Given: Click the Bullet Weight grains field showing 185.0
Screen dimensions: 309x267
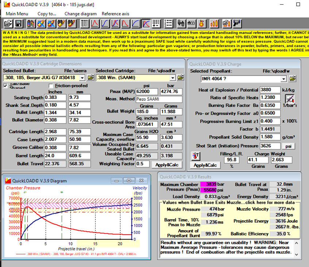Looking at the screenshot, I should coord(147,111).
